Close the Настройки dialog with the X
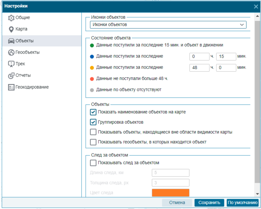This screenshot has width=261, height=209. [x=256, y=6]
